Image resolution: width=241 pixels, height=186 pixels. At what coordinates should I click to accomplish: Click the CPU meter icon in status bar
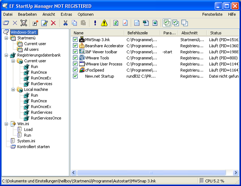pyautogui.click(x=202, y=181)
